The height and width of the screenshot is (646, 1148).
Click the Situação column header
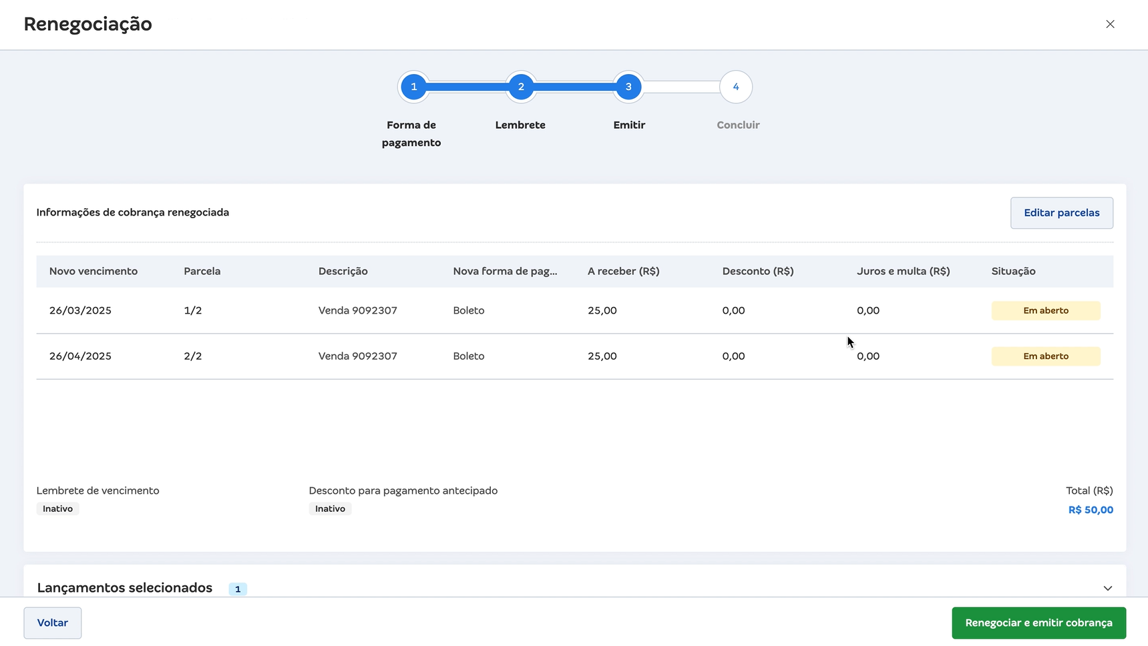[x=1013, y=272]
